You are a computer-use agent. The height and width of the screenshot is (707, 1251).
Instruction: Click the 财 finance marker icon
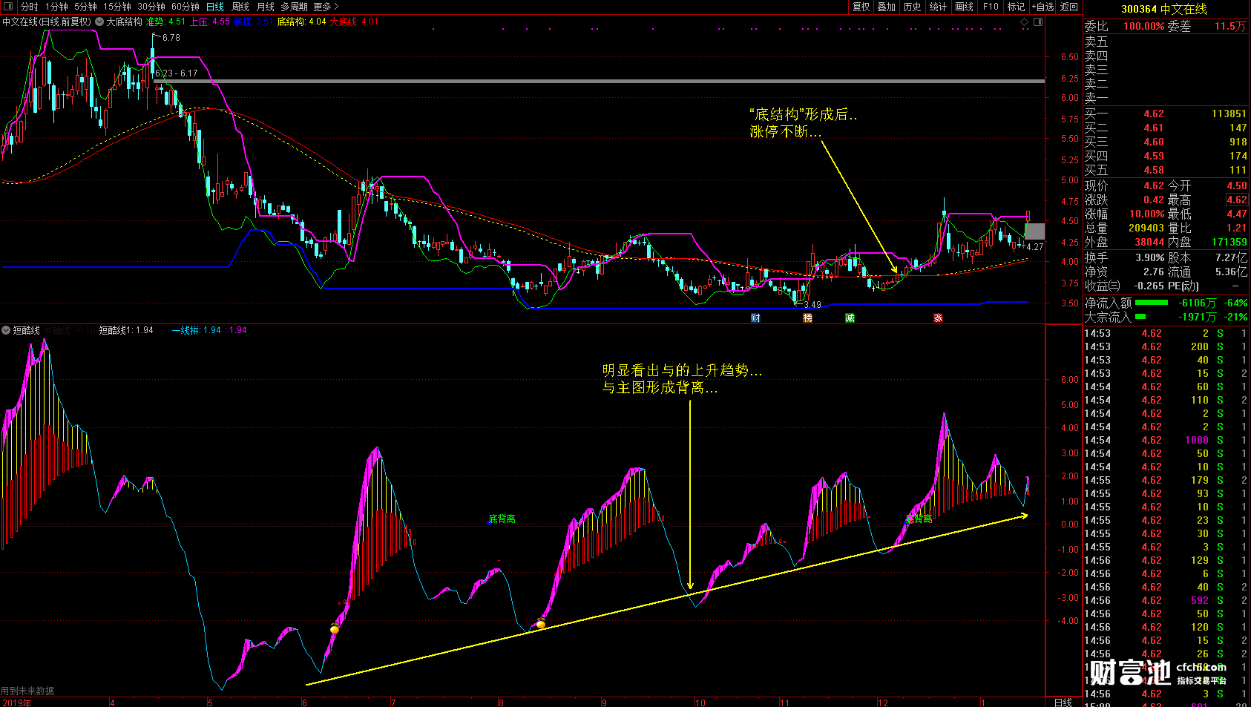click(755, 318)
